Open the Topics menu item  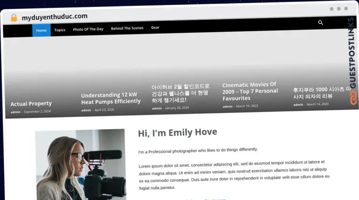(60, 30)
